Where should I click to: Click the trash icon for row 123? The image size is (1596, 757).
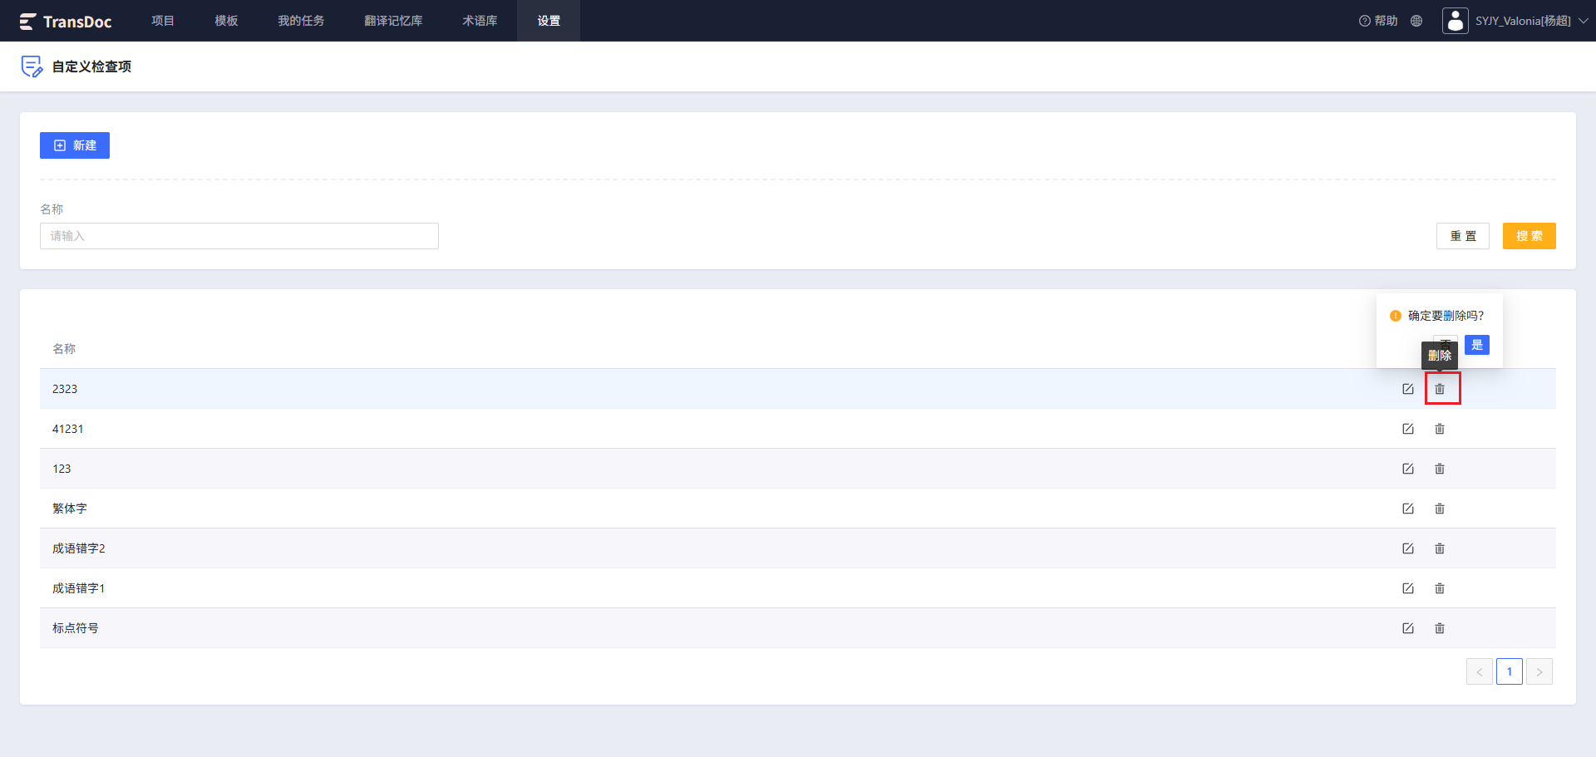(x=1440, y=469)
